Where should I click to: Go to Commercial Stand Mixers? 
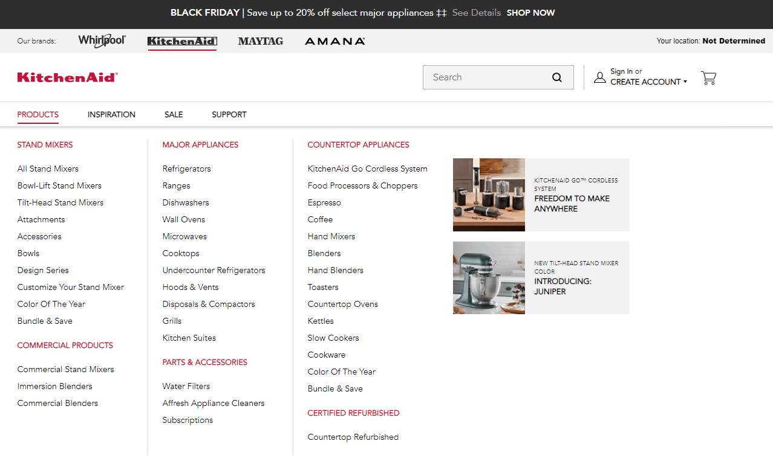click(65, 369)
